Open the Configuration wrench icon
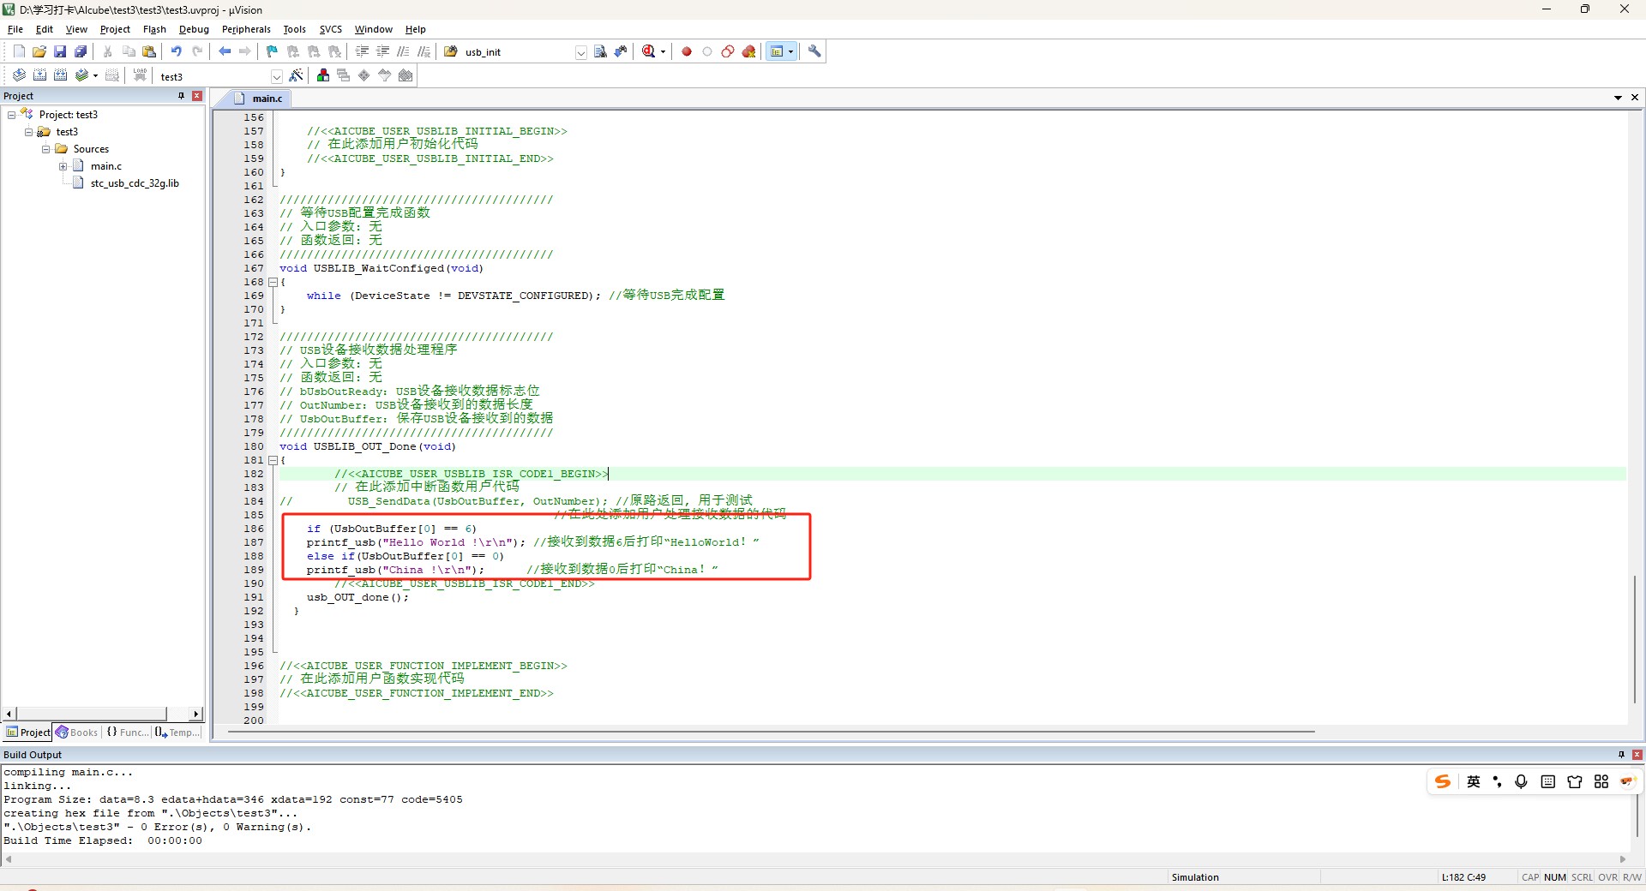Viewport: 1646px width, 891px height. tap(814, 51)
